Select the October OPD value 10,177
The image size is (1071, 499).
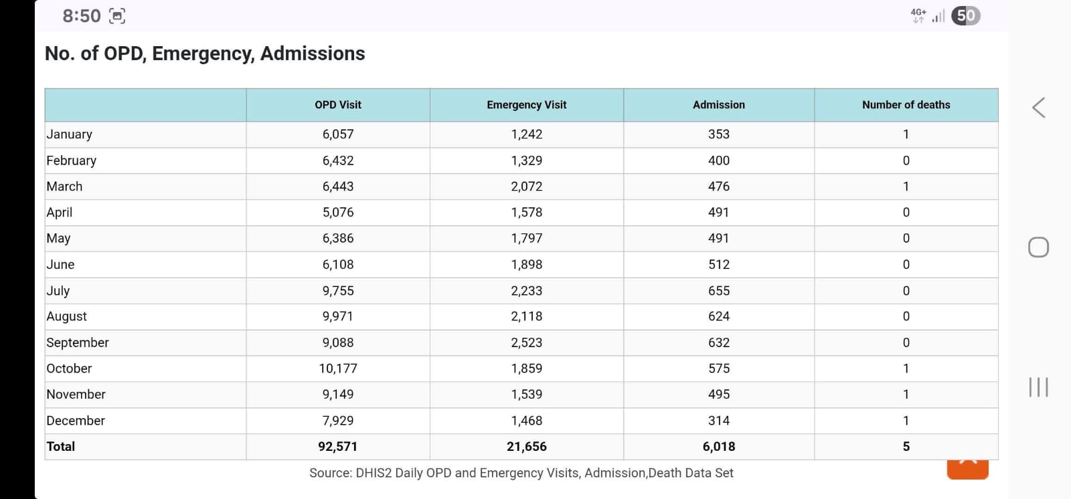pos(338,369)
